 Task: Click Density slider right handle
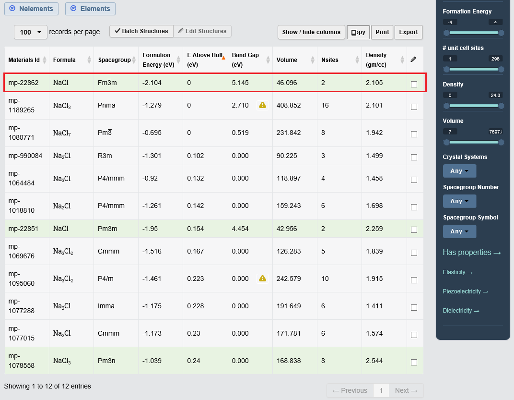coord(501,106)
